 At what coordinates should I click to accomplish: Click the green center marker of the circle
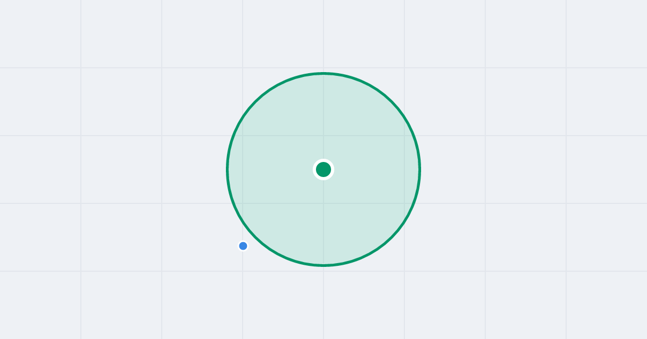[323, 169]
